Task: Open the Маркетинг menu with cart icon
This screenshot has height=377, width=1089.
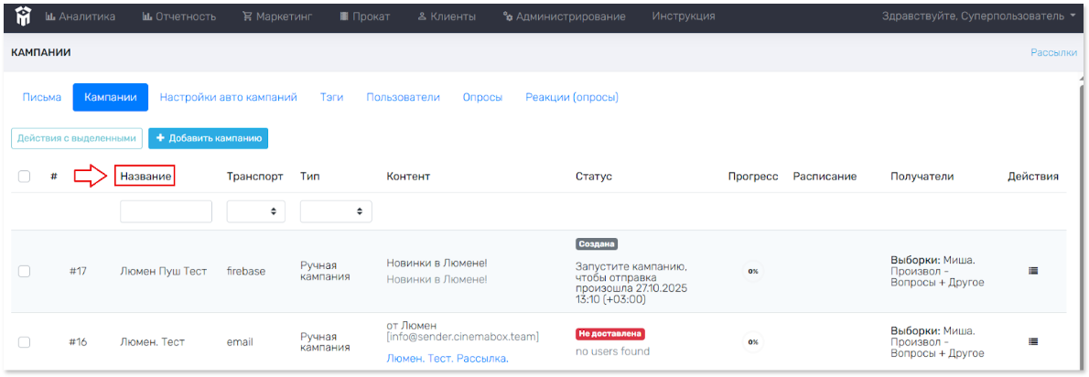Action: [x=275, y=16]
